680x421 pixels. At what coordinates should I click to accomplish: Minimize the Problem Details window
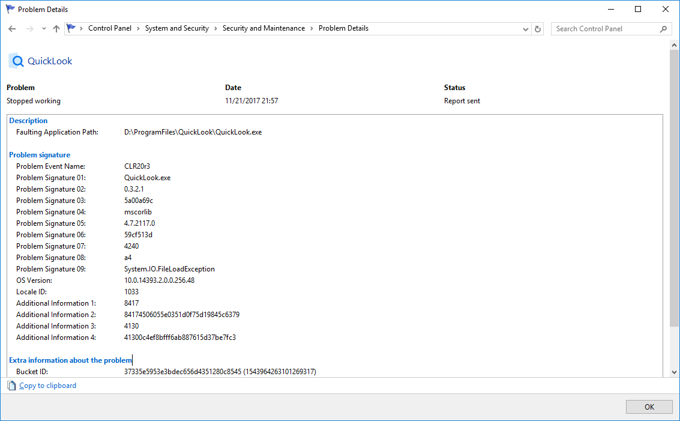[611, 9]
